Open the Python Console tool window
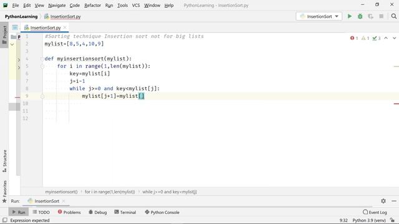 pyautogui.click(x=162, y=212)
